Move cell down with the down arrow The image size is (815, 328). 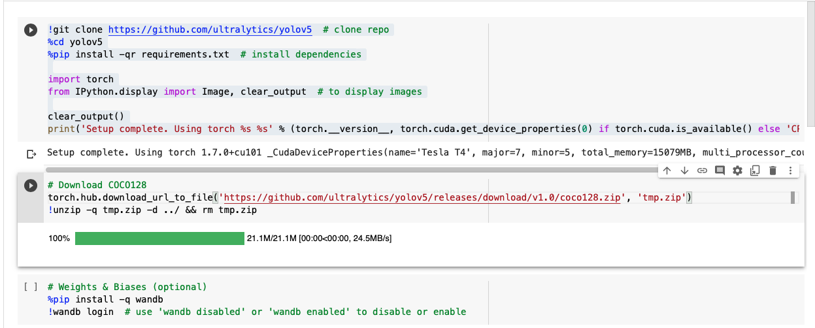684,171
